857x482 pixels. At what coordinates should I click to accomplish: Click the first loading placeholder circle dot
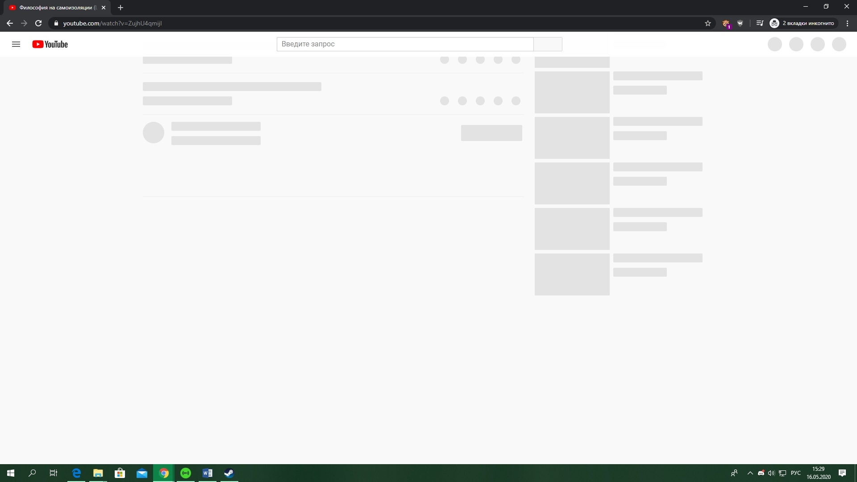click(x=445, y=59)
